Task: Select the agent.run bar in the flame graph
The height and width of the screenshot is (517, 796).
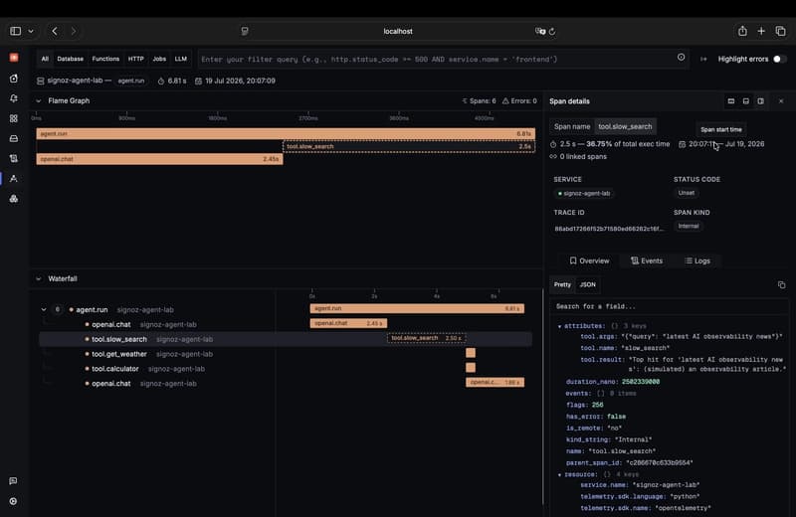Action: pyautogui.click(x=286, y=134)
